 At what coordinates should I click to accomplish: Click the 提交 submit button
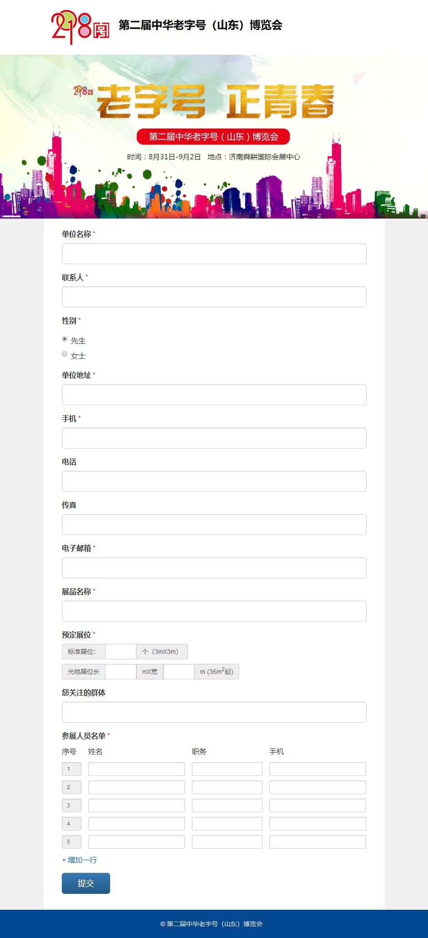tap(86, 883)
